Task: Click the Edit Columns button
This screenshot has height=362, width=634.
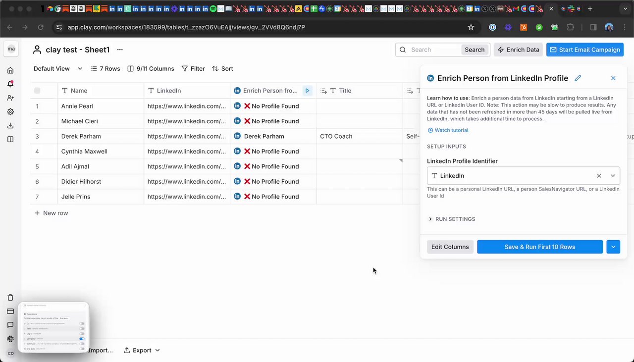Action: (450, 247)
